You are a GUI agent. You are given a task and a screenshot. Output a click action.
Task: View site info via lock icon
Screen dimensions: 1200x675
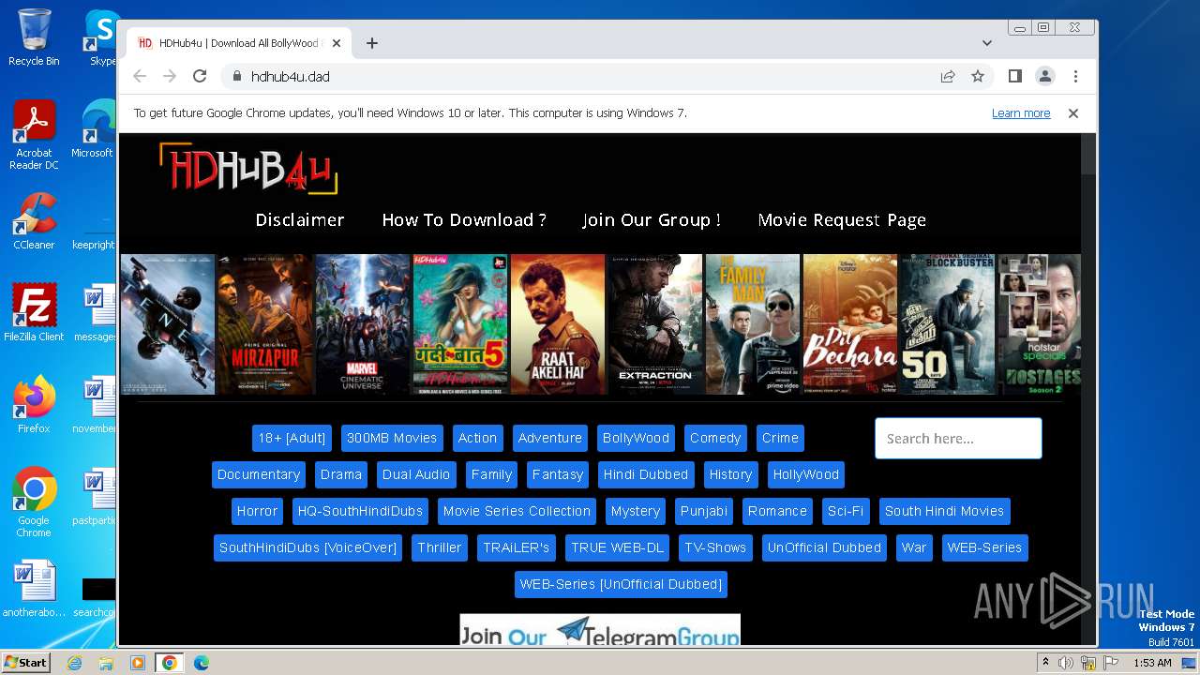click(236, 76)
